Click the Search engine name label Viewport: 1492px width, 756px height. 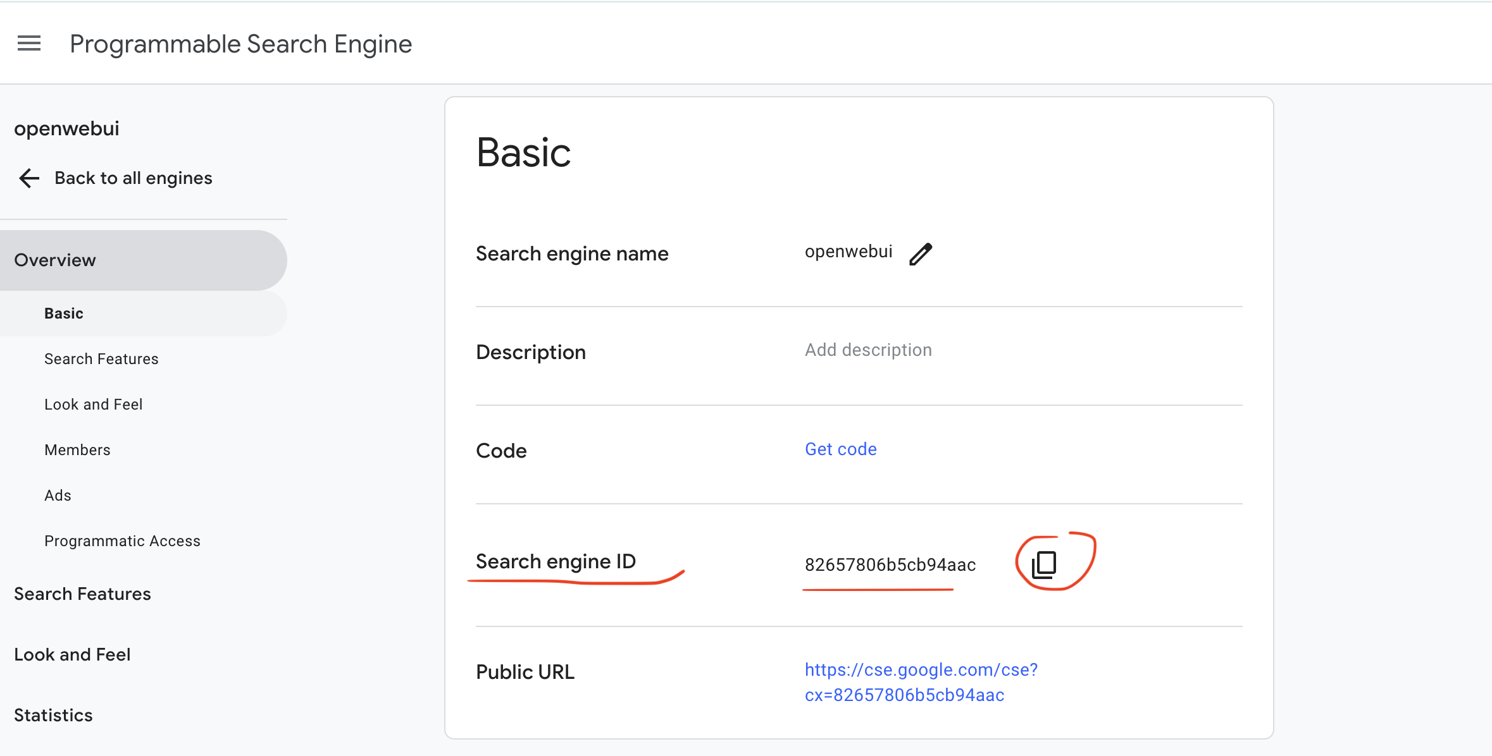point(572,253)
